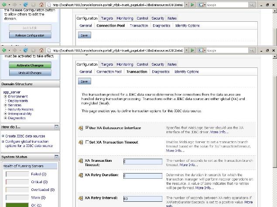Click the Undo All Changes button

tap(30, 73)
